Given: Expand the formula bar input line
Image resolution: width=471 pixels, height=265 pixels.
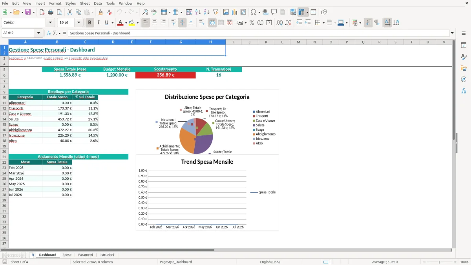Looking at the screenshot, I should [453, 33].
